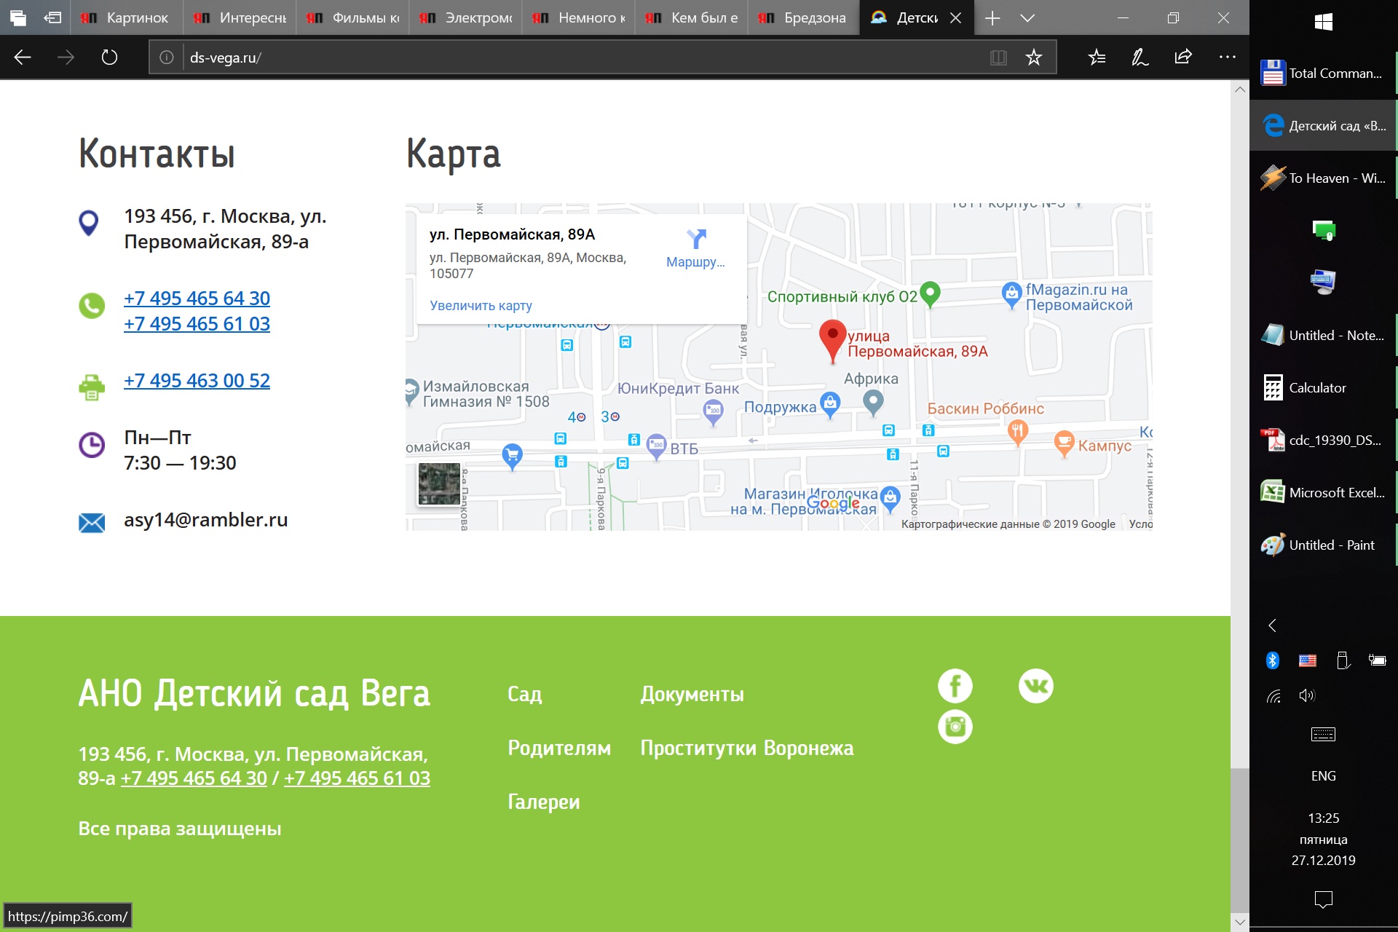
Task: Open Windows Start button
Action: 1324,22
